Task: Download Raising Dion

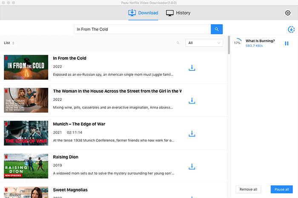Action: pyautogui.click(x=192, y=167)
